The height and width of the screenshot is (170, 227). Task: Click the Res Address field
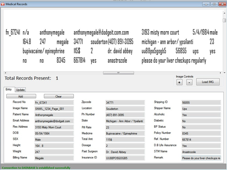54,127
